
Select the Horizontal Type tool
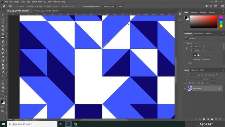click(x=3, y=76)
